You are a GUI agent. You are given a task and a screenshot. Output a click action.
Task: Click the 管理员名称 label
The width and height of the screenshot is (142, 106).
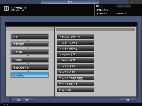[102, 10]
